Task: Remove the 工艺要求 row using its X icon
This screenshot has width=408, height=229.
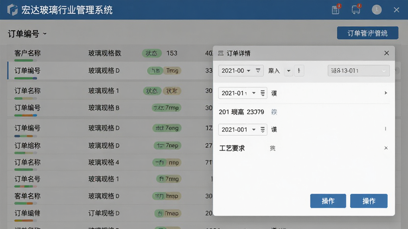Action: [x=386, y=148]
